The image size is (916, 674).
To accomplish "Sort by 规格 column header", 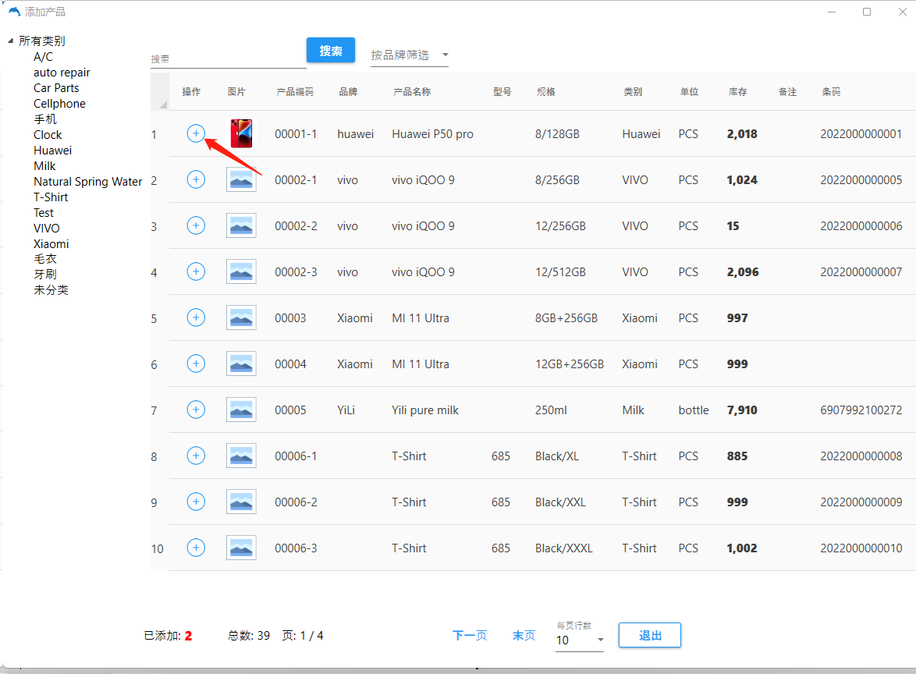I will (546, 92).
